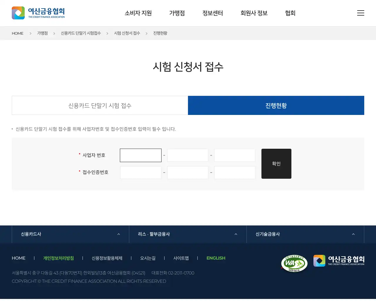This screenshot has width=376, height=301.
Task: Focus first 사업자 번호 input field
Action: [141, 155]
